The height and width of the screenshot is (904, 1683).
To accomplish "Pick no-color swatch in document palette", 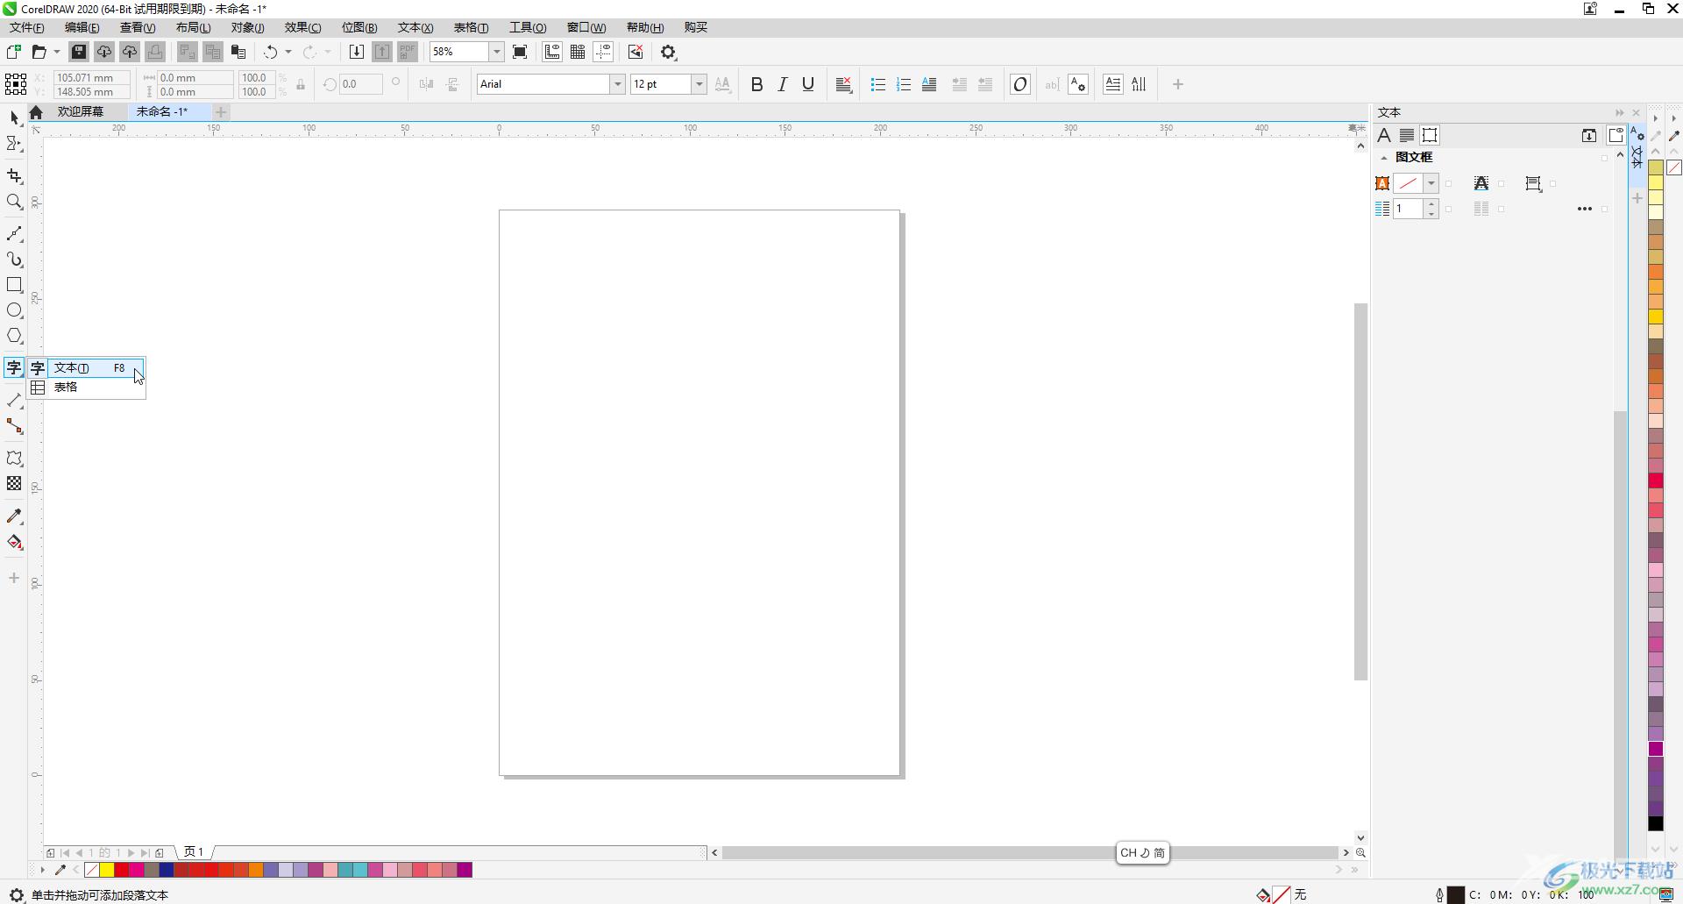I will click(x=92, y=870).
